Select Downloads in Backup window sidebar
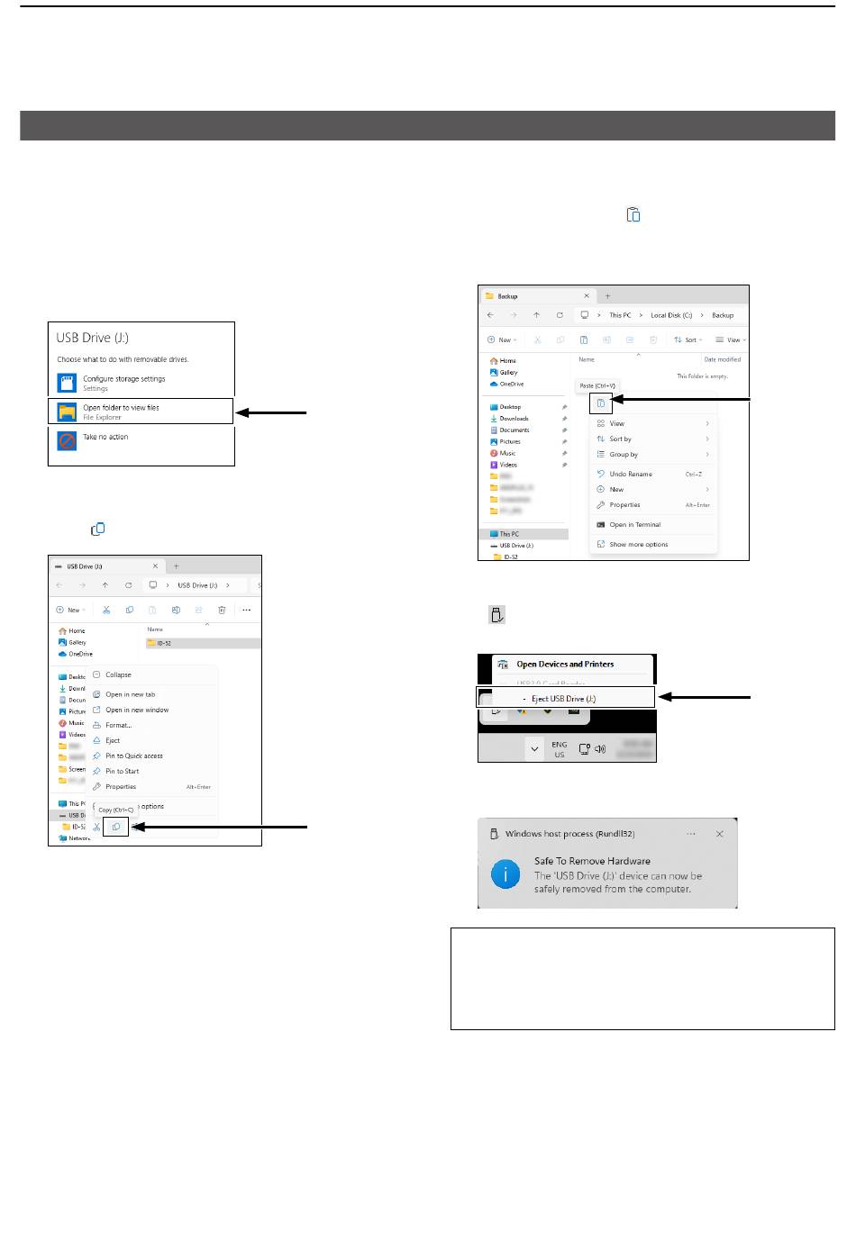Screen dimensions: 856x1249 514,419
